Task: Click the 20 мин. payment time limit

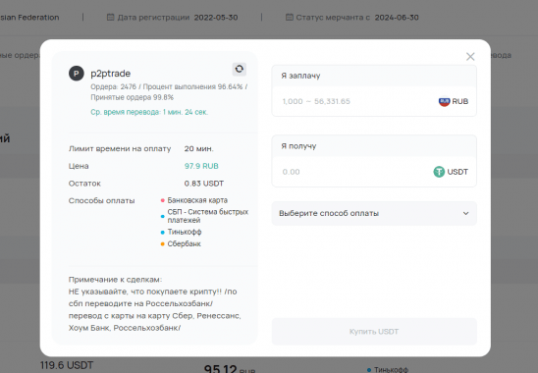Action: coord(198,149)
